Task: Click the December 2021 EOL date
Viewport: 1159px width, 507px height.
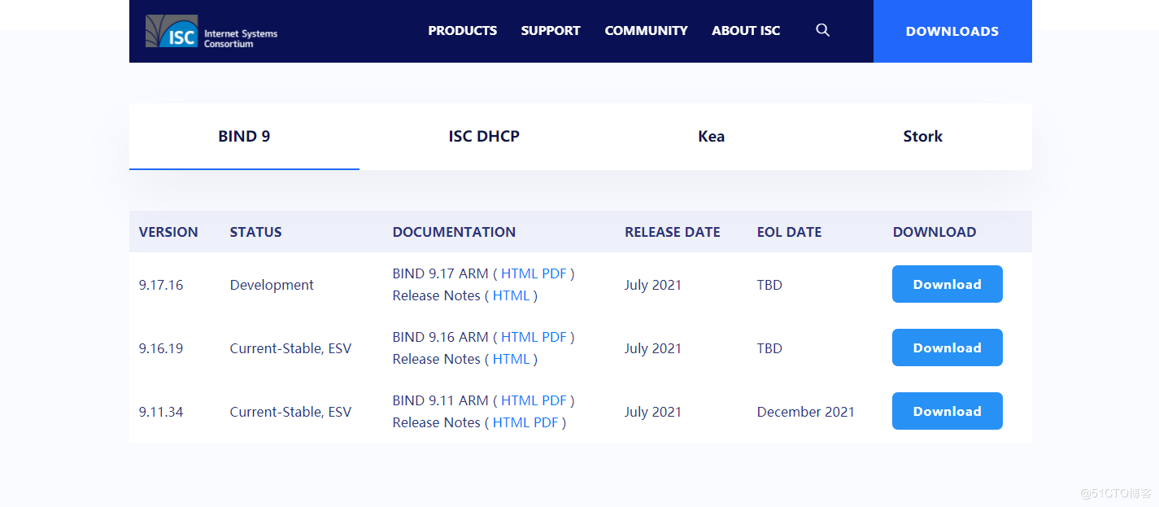Action: [806, 412]
